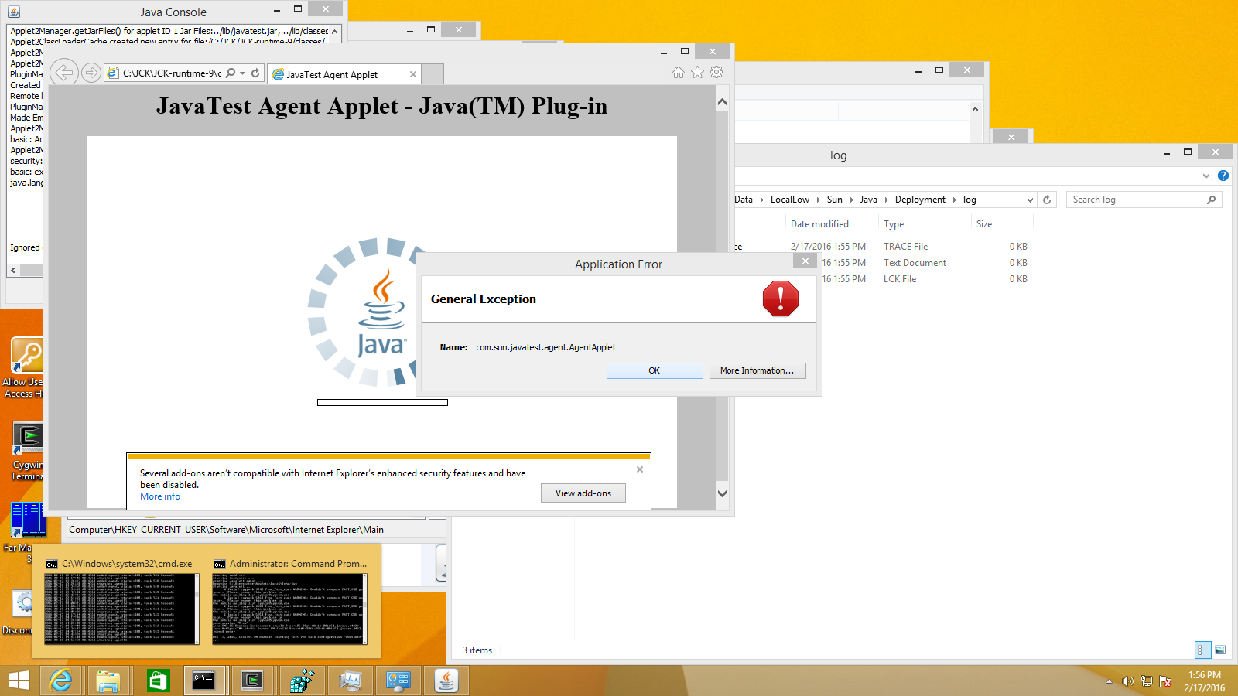Image resolution: width=1238 pixels, height=696 pixels.
Task: Click the More info link in notification
Action: coord(160,496)
